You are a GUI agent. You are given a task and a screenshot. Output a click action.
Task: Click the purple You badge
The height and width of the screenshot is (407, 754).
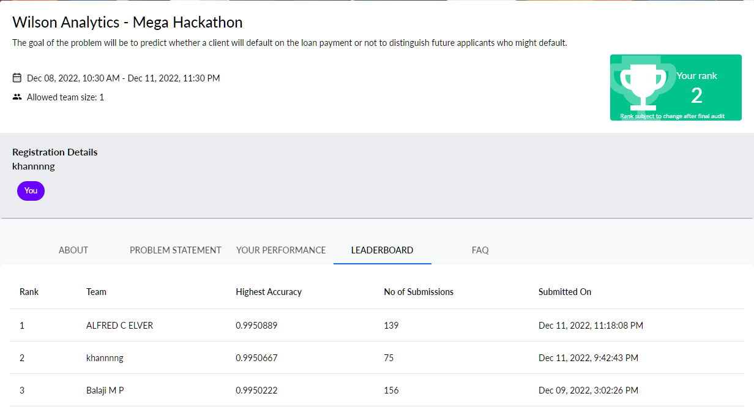[x=31, y=190]
